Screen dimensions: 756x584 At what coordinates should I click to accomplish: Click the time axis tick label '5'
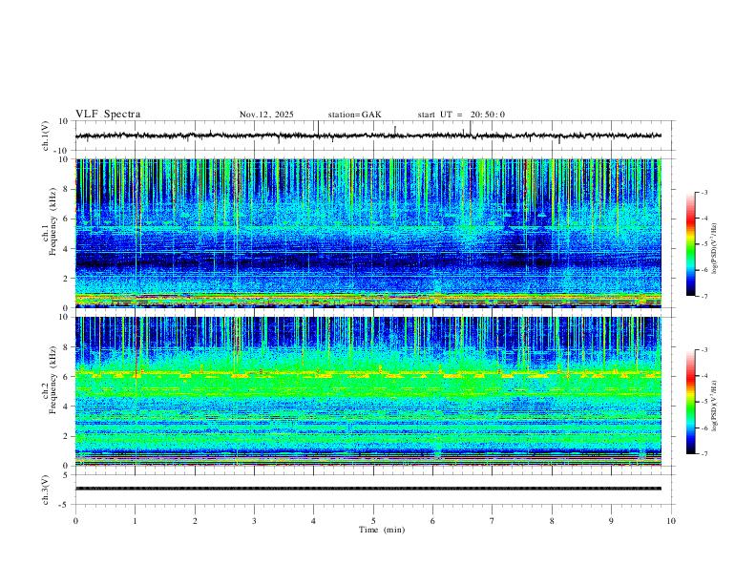click(x=373, y=521)
